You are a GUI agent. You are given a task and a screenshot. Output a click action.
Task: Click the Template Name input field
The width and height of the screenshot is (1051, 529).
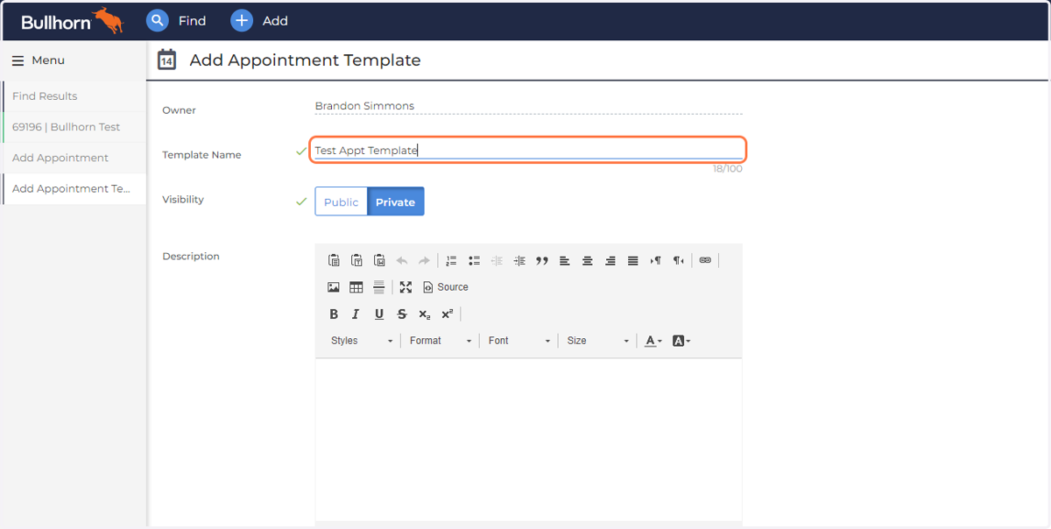[528, 150]
